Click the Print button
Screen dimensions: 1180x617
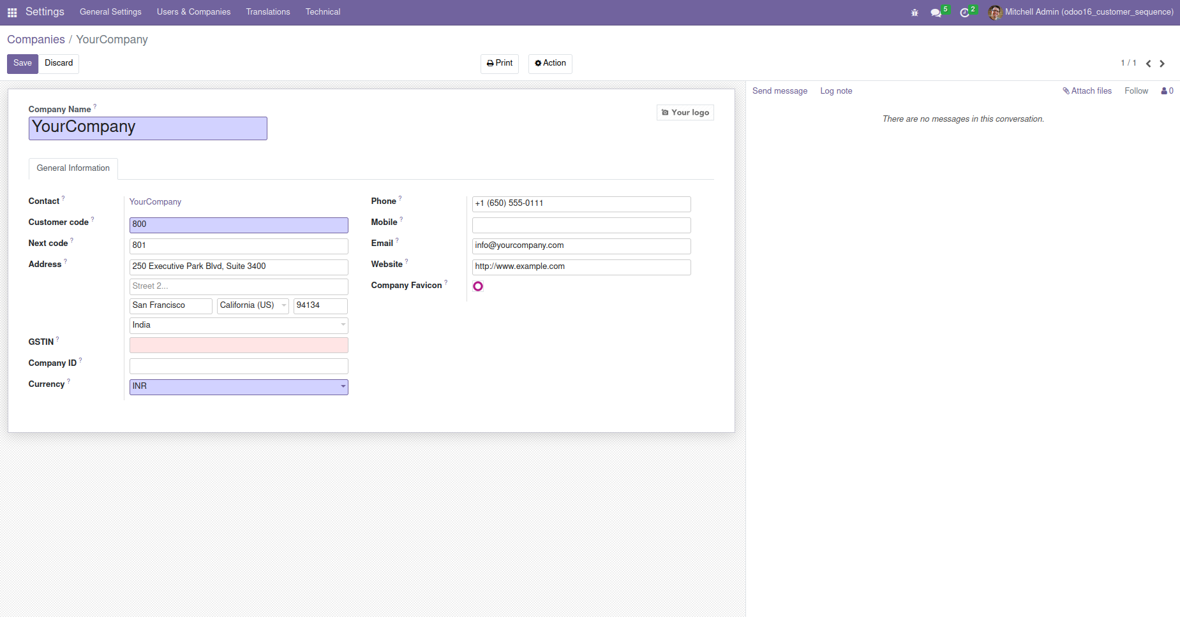500,64
